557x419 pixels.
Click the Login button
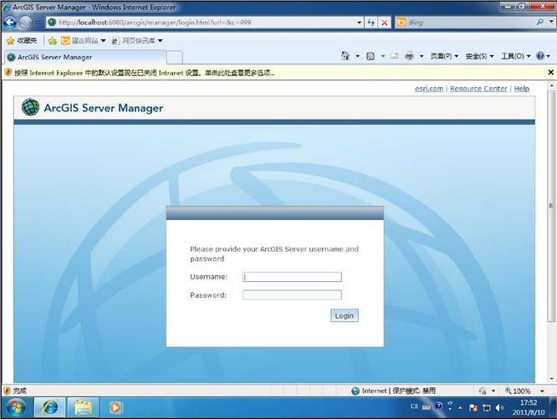[345, 315]
